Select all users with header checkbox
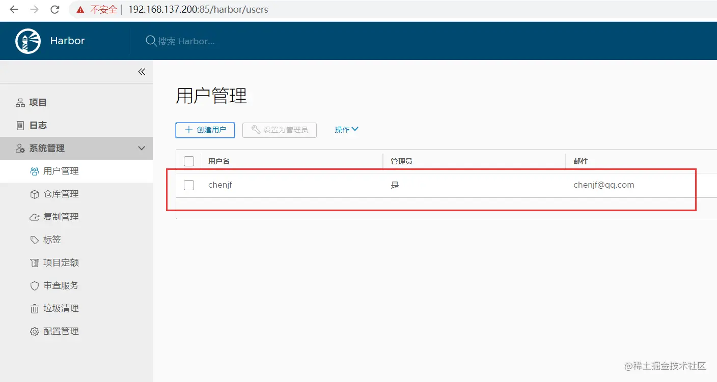Viewport: 717px width, 382px height. (189, 161)
